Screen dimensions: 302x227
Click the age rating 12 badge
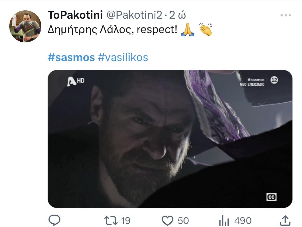tap(274, 80)
